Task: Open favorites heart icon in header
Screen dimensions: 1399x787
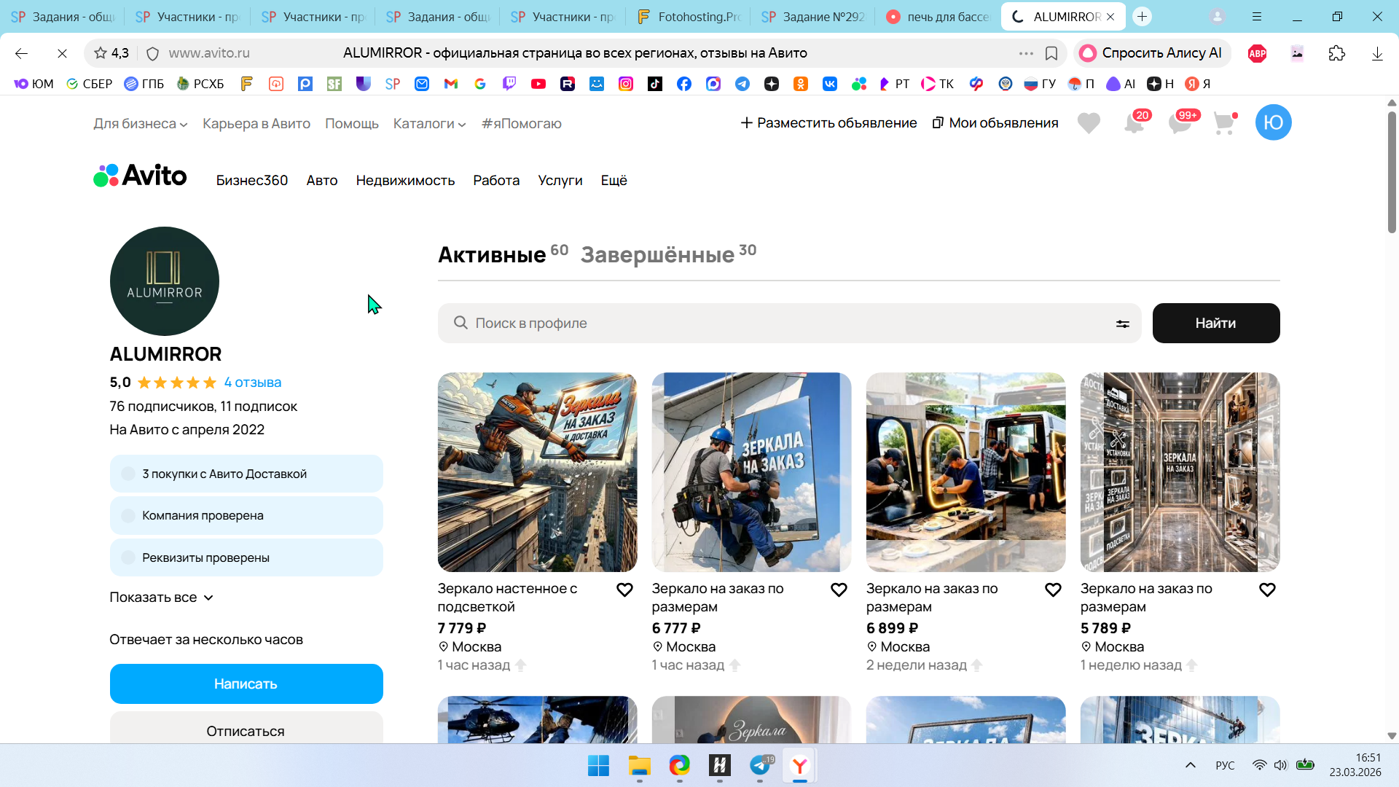Action: 1089,123
